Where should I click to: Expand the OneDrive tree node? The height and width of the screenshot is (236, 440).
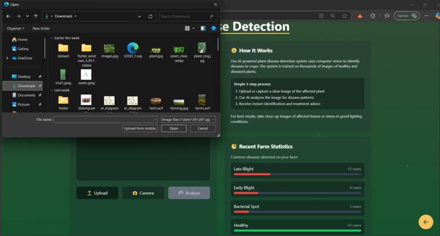pos(7,58)
